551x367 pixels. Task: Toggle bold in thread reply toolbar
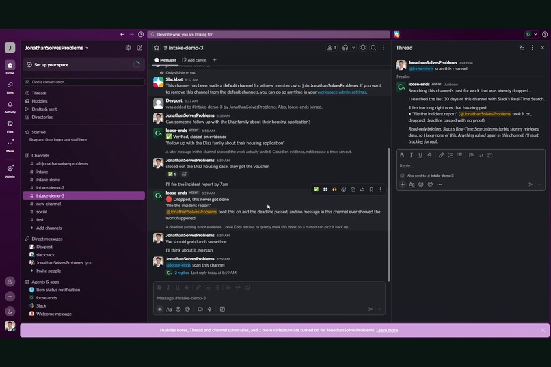point(402,155)
